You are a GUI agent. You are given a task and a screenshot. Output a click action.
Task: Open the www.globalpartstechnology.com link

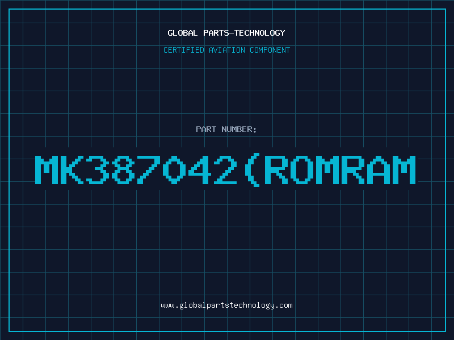coord(226,305)
